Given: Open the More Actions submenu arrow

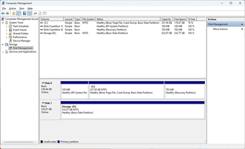Looking at the screenshot, I should pyautogui.click(x=242, y=29).
